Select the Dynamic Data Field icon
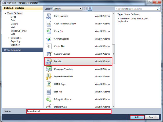Viewport: 163px width, 122px height. click(x=49, y=77)
